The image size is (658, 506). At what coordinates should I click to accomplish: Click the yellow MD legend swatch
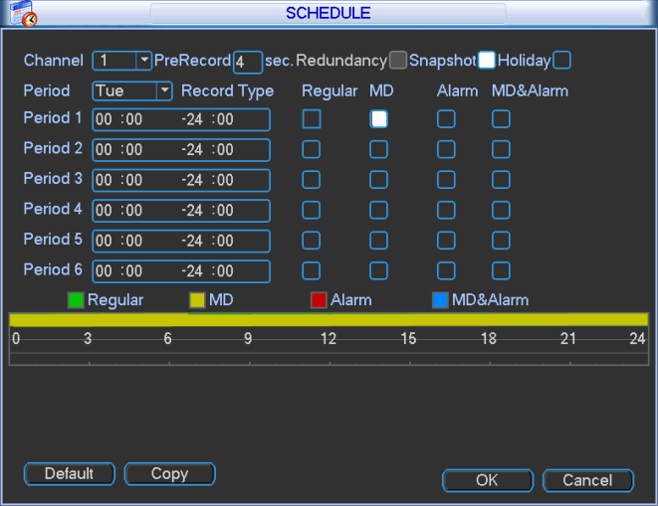pyautogui.click(x=197, y=300)
